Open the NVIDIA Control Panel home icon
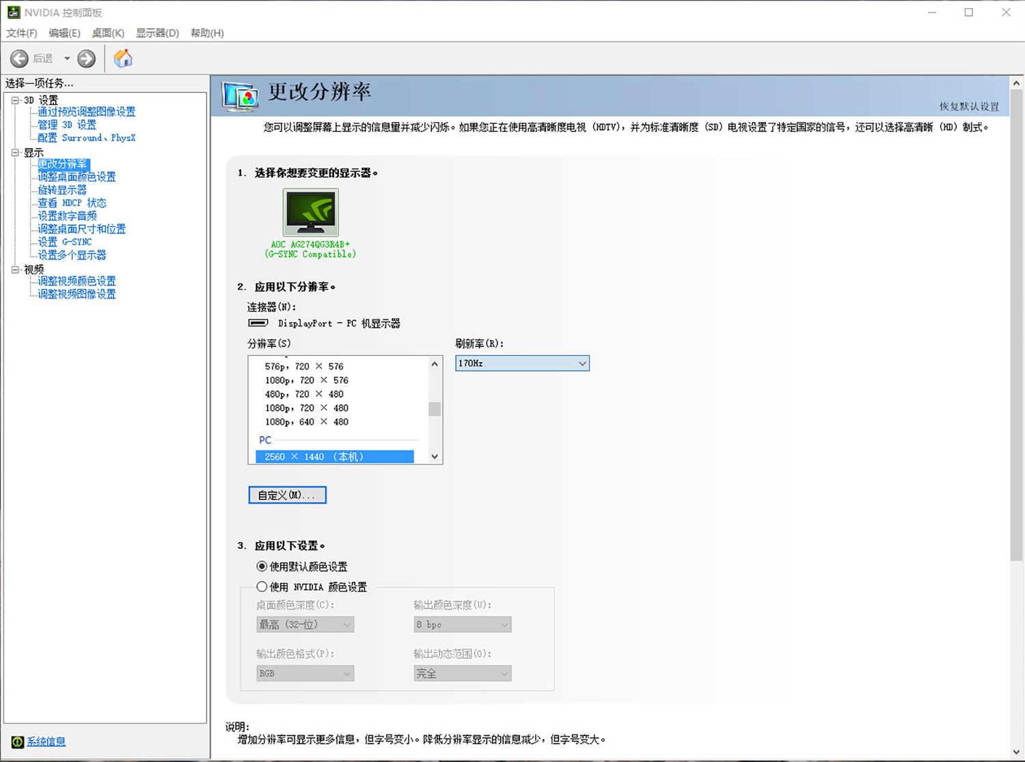 (x=123, y=58)
